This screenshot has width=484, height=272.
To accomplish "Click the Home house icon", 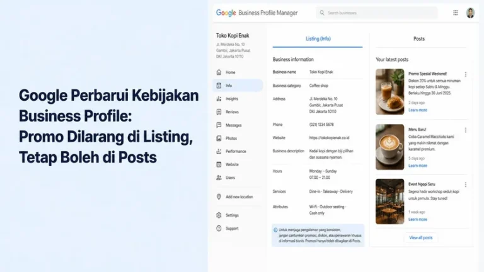I will coord(219,72).
